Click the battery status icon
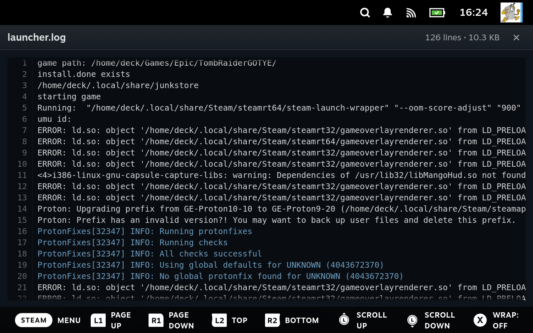The height and width of the screenshot is (333, 533). click(437, 13)
